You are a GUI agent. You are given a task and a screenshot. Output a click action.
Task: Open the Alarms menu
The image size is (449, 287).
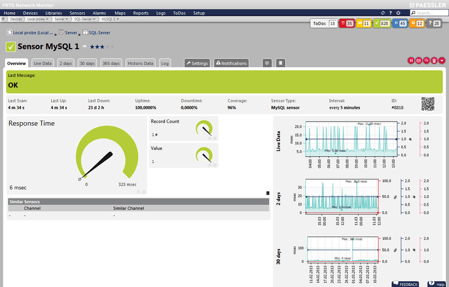[x=99, y=13]
